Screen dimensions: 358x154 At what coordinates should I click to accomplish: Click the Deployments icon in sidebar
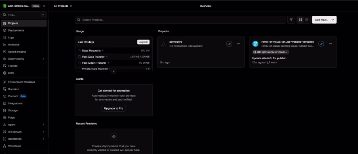(4, 30)
